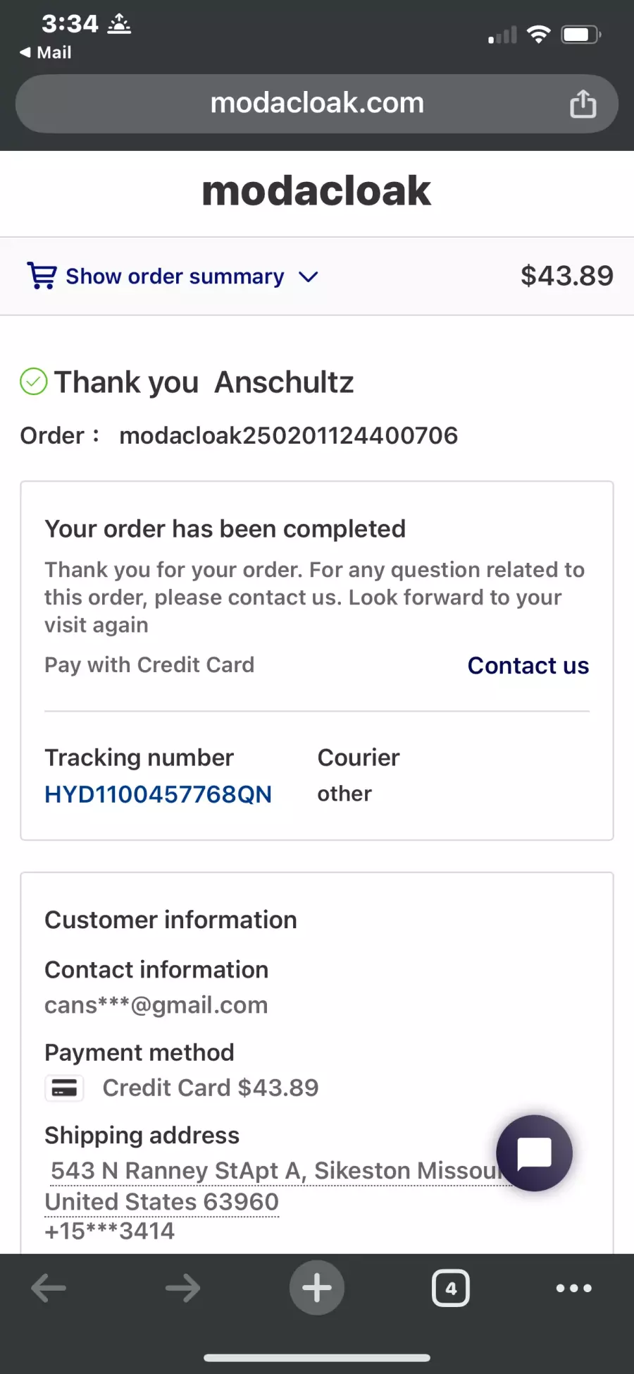634x1374 pixels.
Task: Tap the shopping cart icon
Action: point(42,276)
